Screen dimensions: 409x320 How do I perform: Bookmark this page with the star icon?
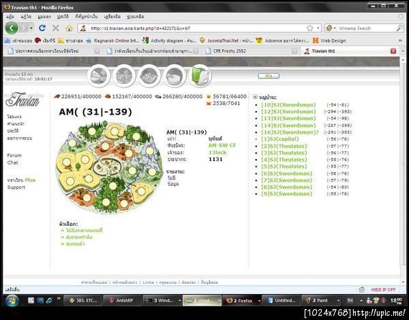(309, 28)
